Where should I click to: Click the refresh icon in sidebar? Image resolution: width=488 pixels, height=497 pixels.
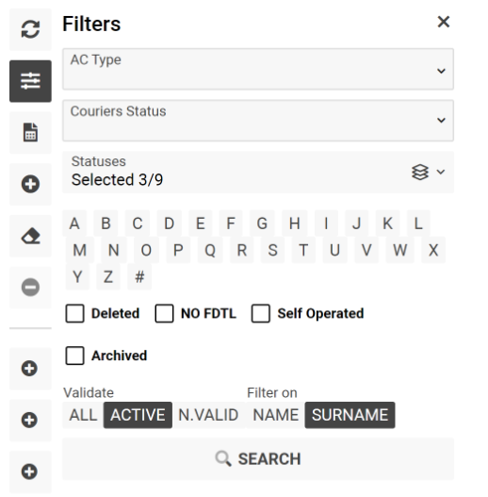[x=30, y=29]
